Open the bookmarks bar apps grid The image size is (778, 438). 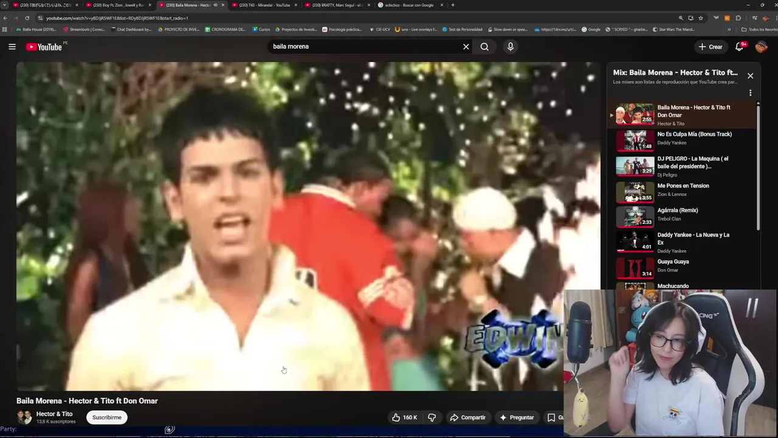coord(5,29)
